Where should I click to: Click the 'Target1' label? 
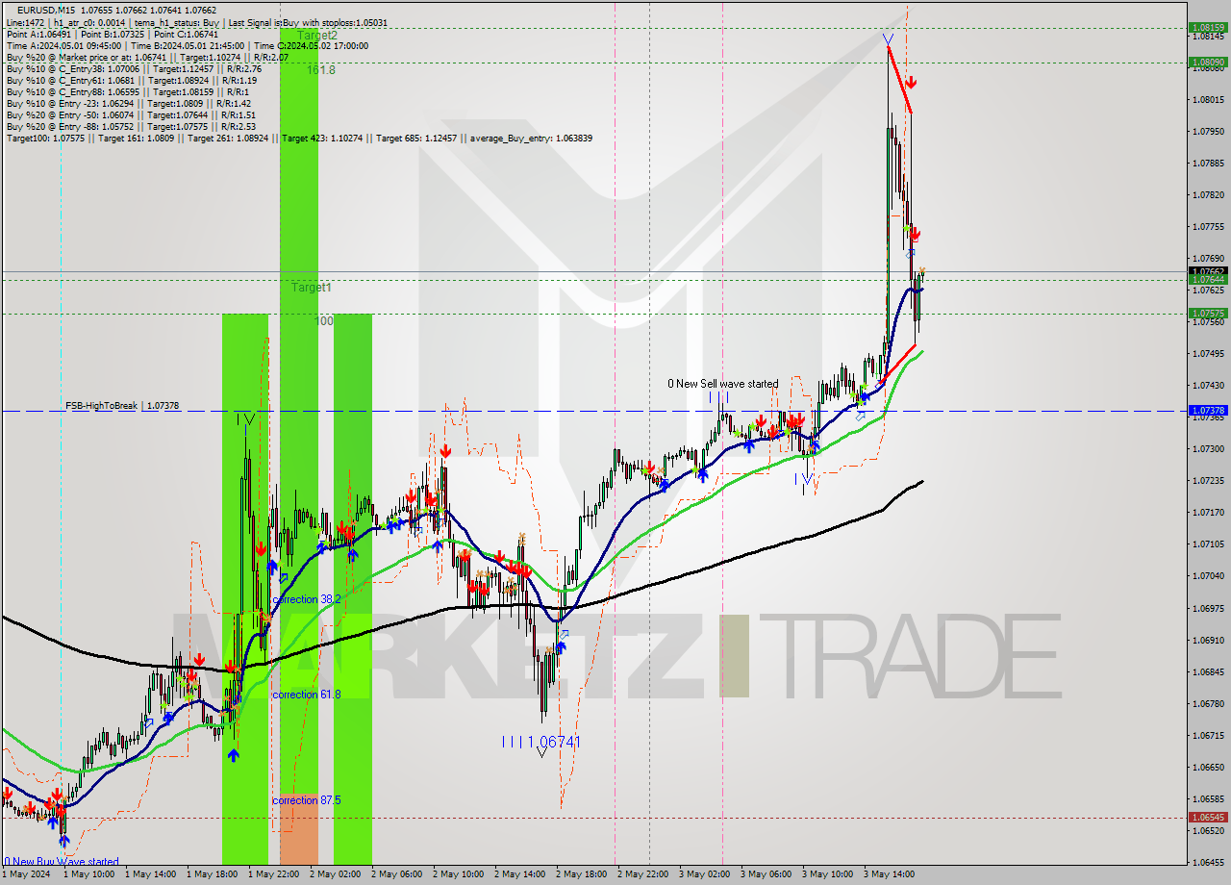click(312, 288)
